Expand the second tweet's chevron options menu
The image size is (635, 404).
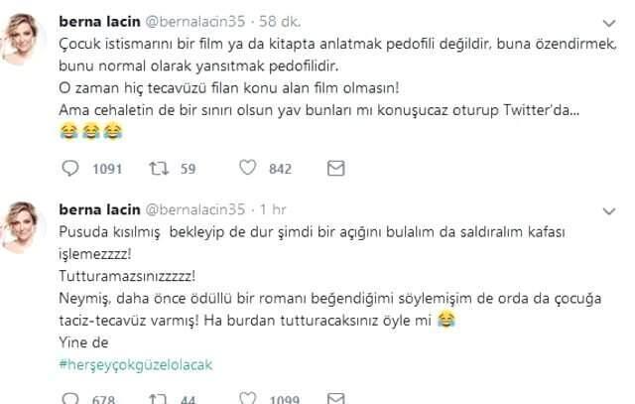[607, 210]
